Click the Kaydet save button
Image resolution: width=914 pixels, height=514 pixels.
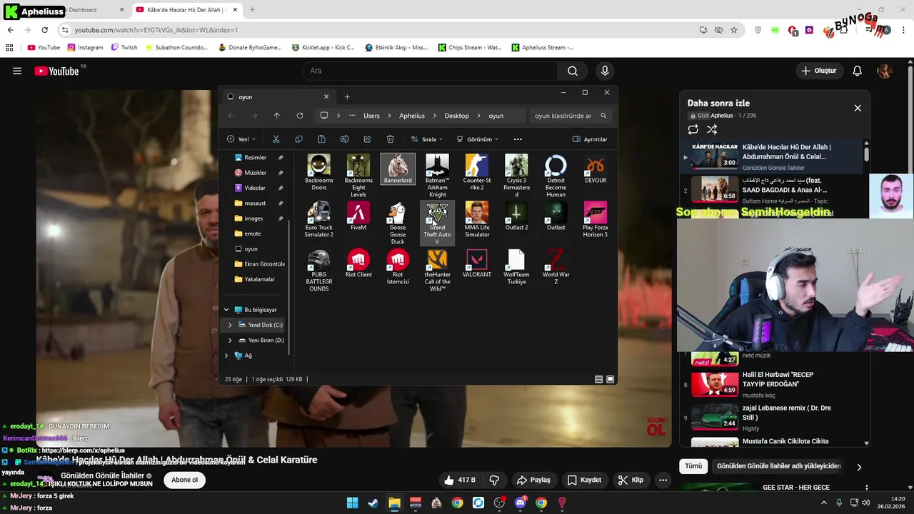coord(583,480)
